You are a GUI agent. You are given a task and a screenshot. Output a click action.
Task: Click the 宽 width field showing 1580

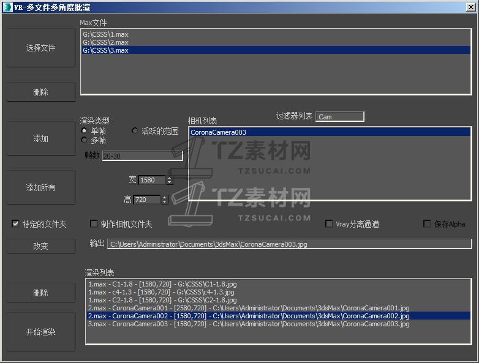click(x=152, y=180)
